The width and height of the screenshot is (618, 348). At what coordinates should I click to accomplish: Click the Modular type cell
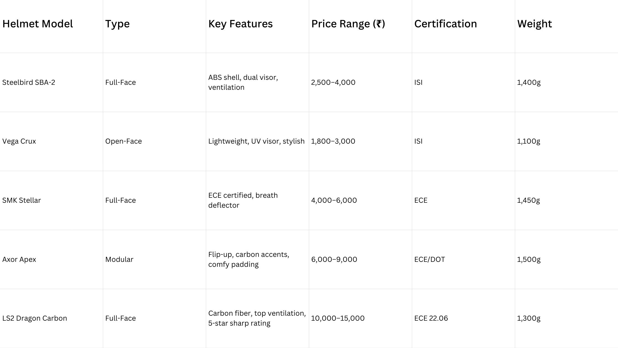(119, 259)
